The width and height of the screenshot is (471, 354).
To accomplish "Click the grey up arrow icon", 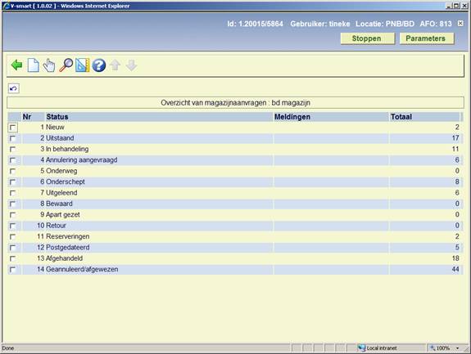I will [115, 65].
